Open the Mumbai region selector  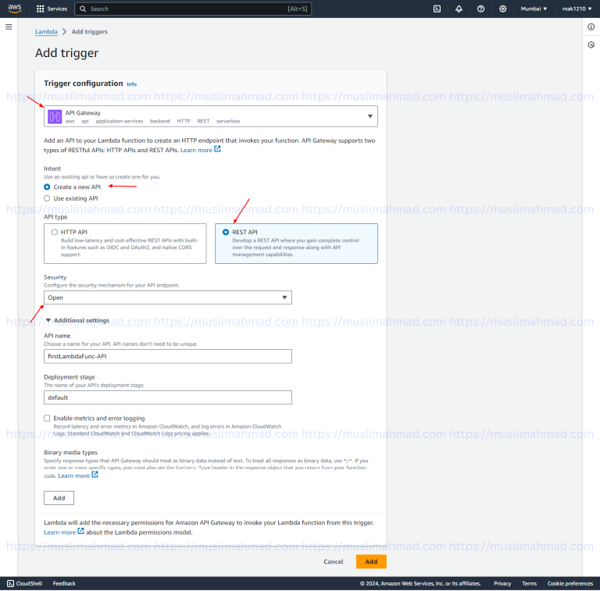point(534,9)
